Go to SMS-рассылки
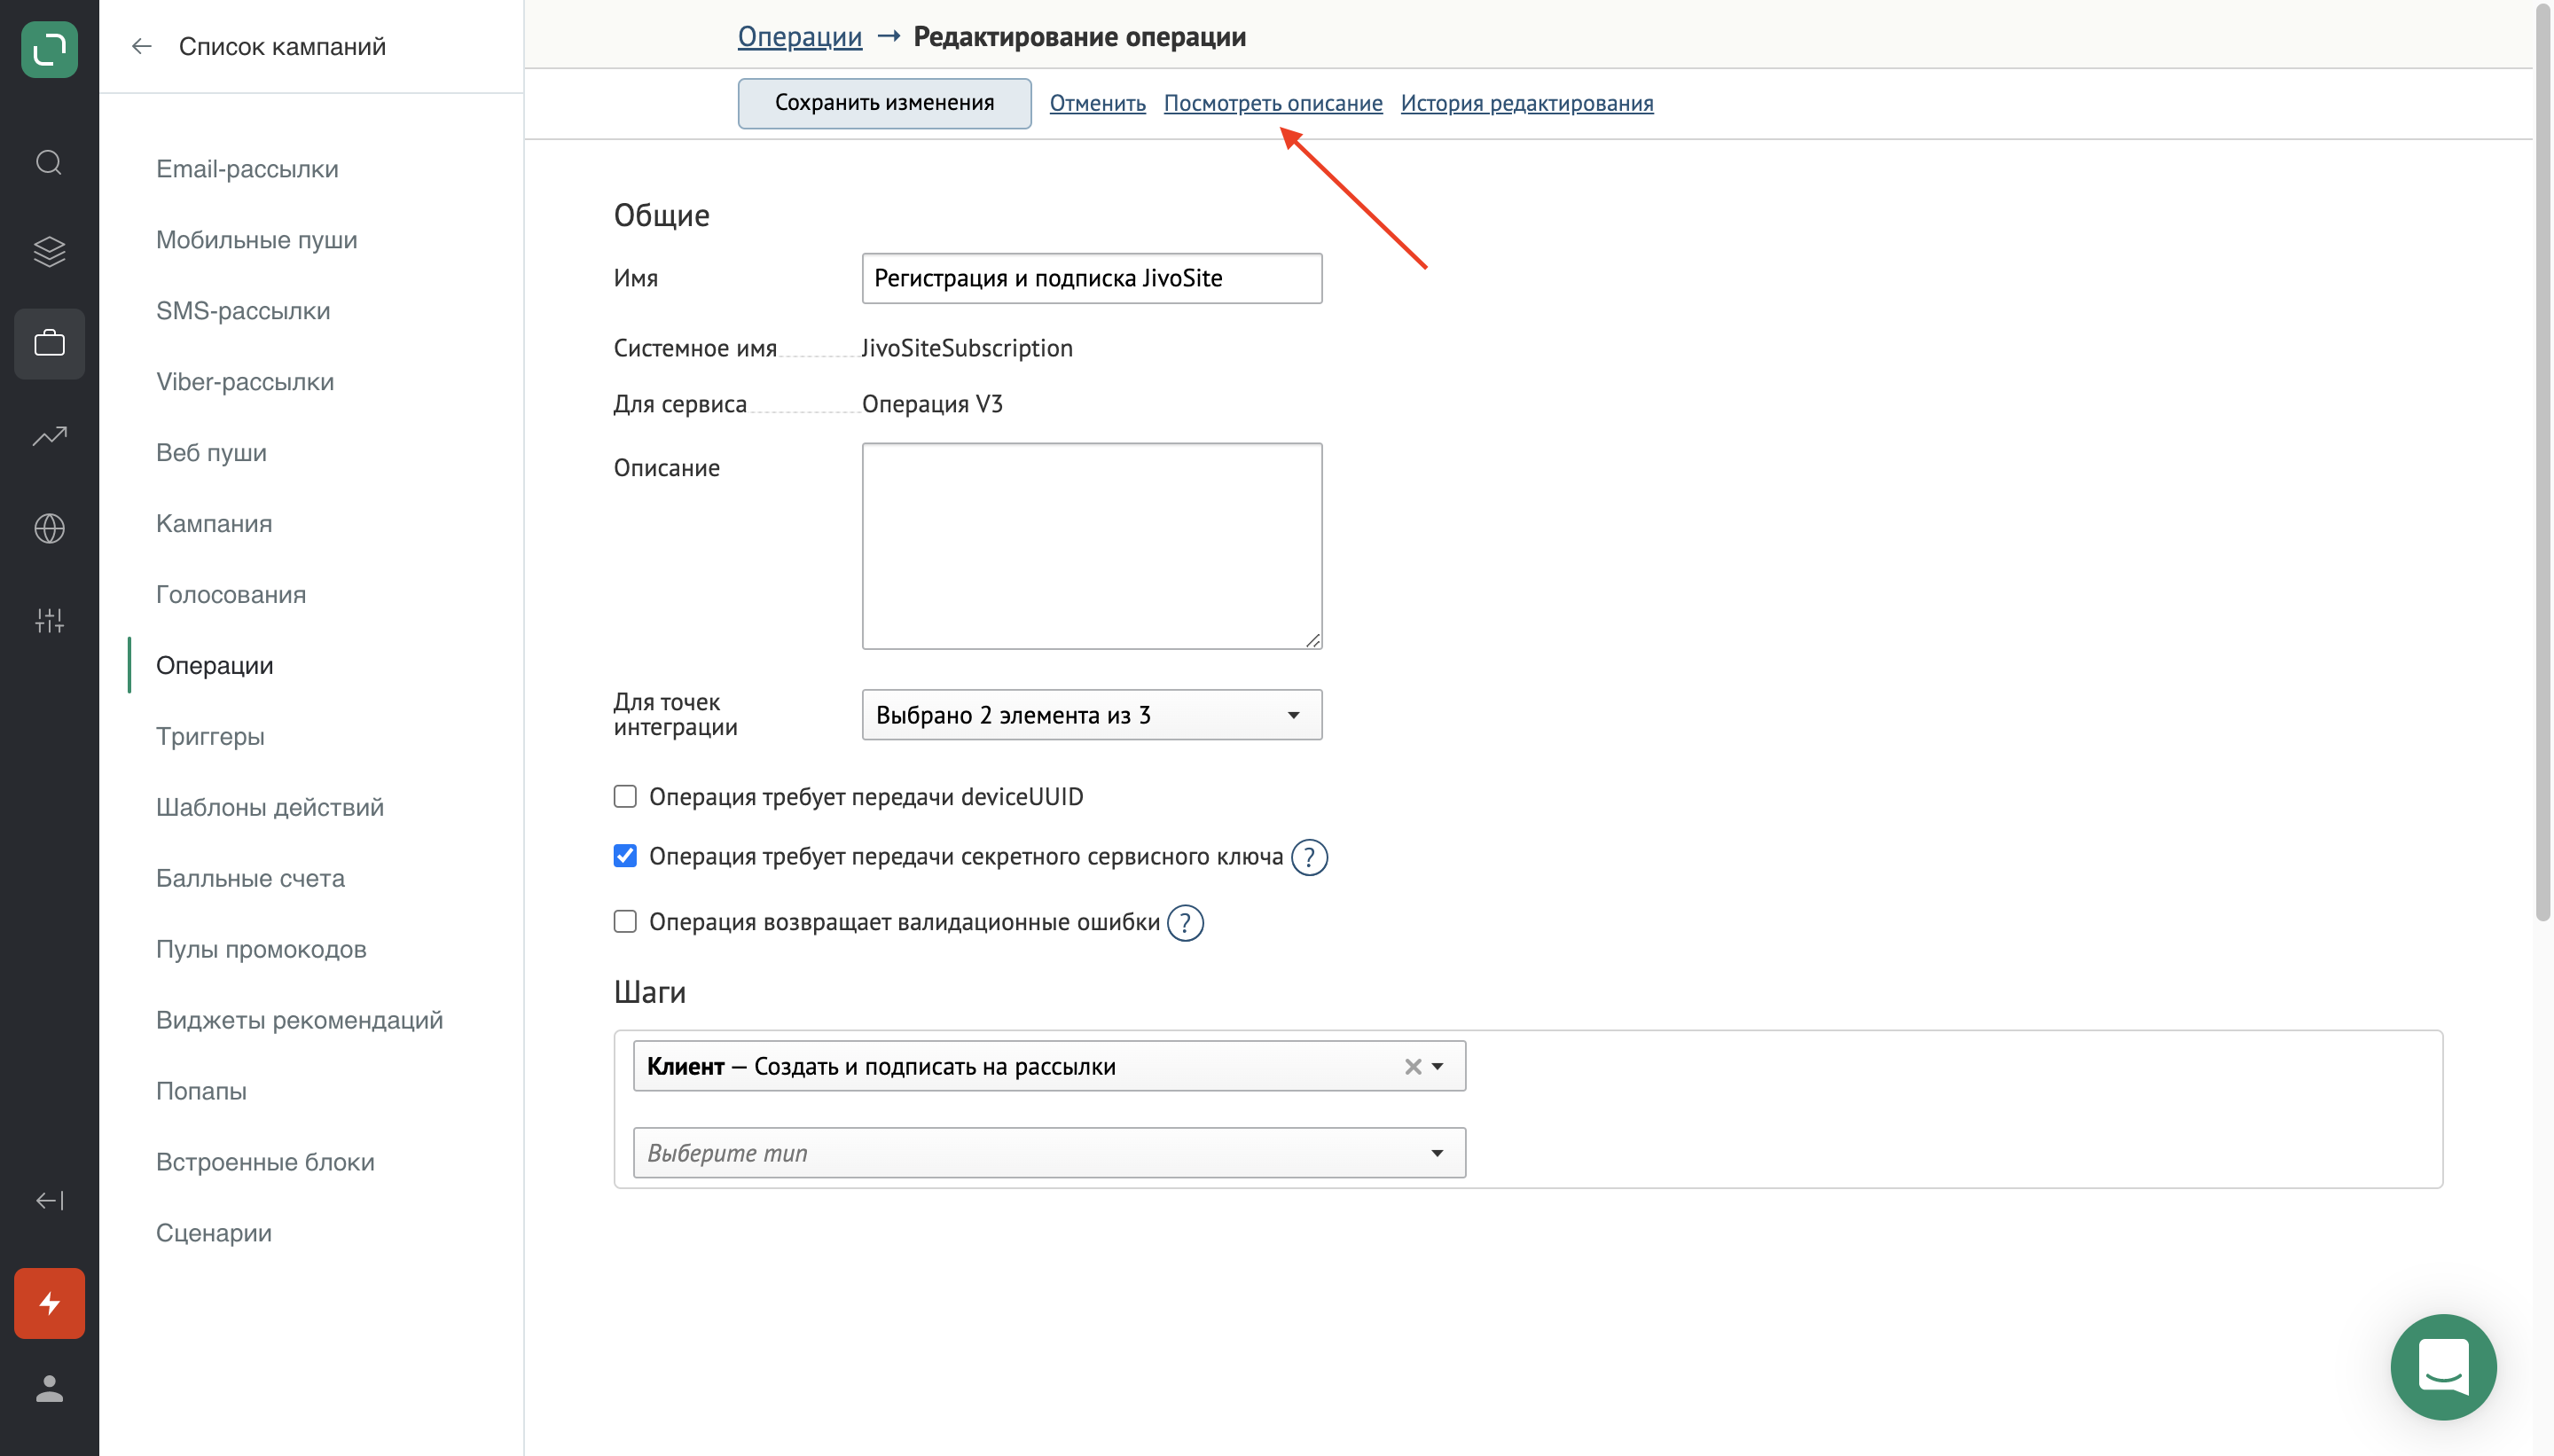 click(x=243, y=311)
